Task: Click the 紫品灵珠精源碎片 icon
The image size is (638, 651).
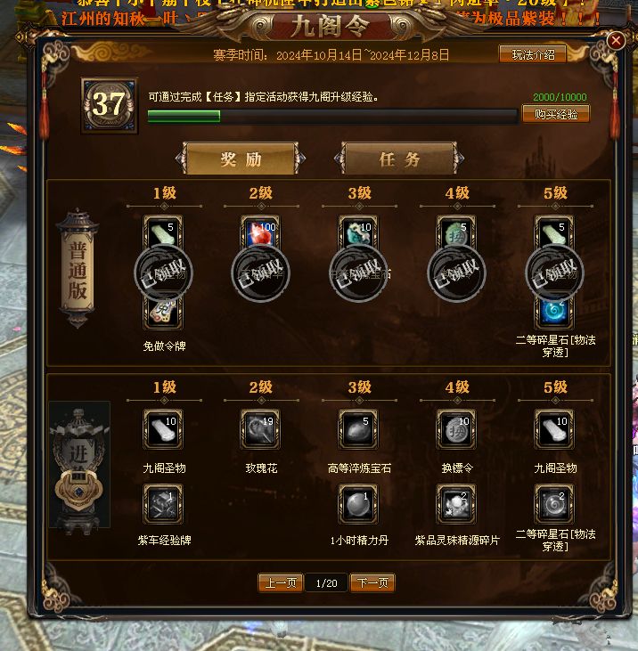Action: tap(456, 504)
